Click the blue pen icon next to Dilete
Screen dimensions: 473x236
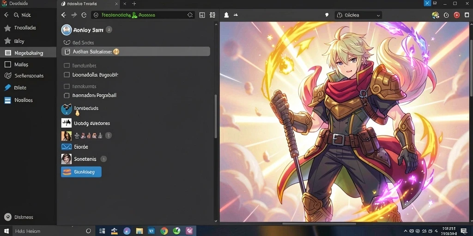[8, 88]
